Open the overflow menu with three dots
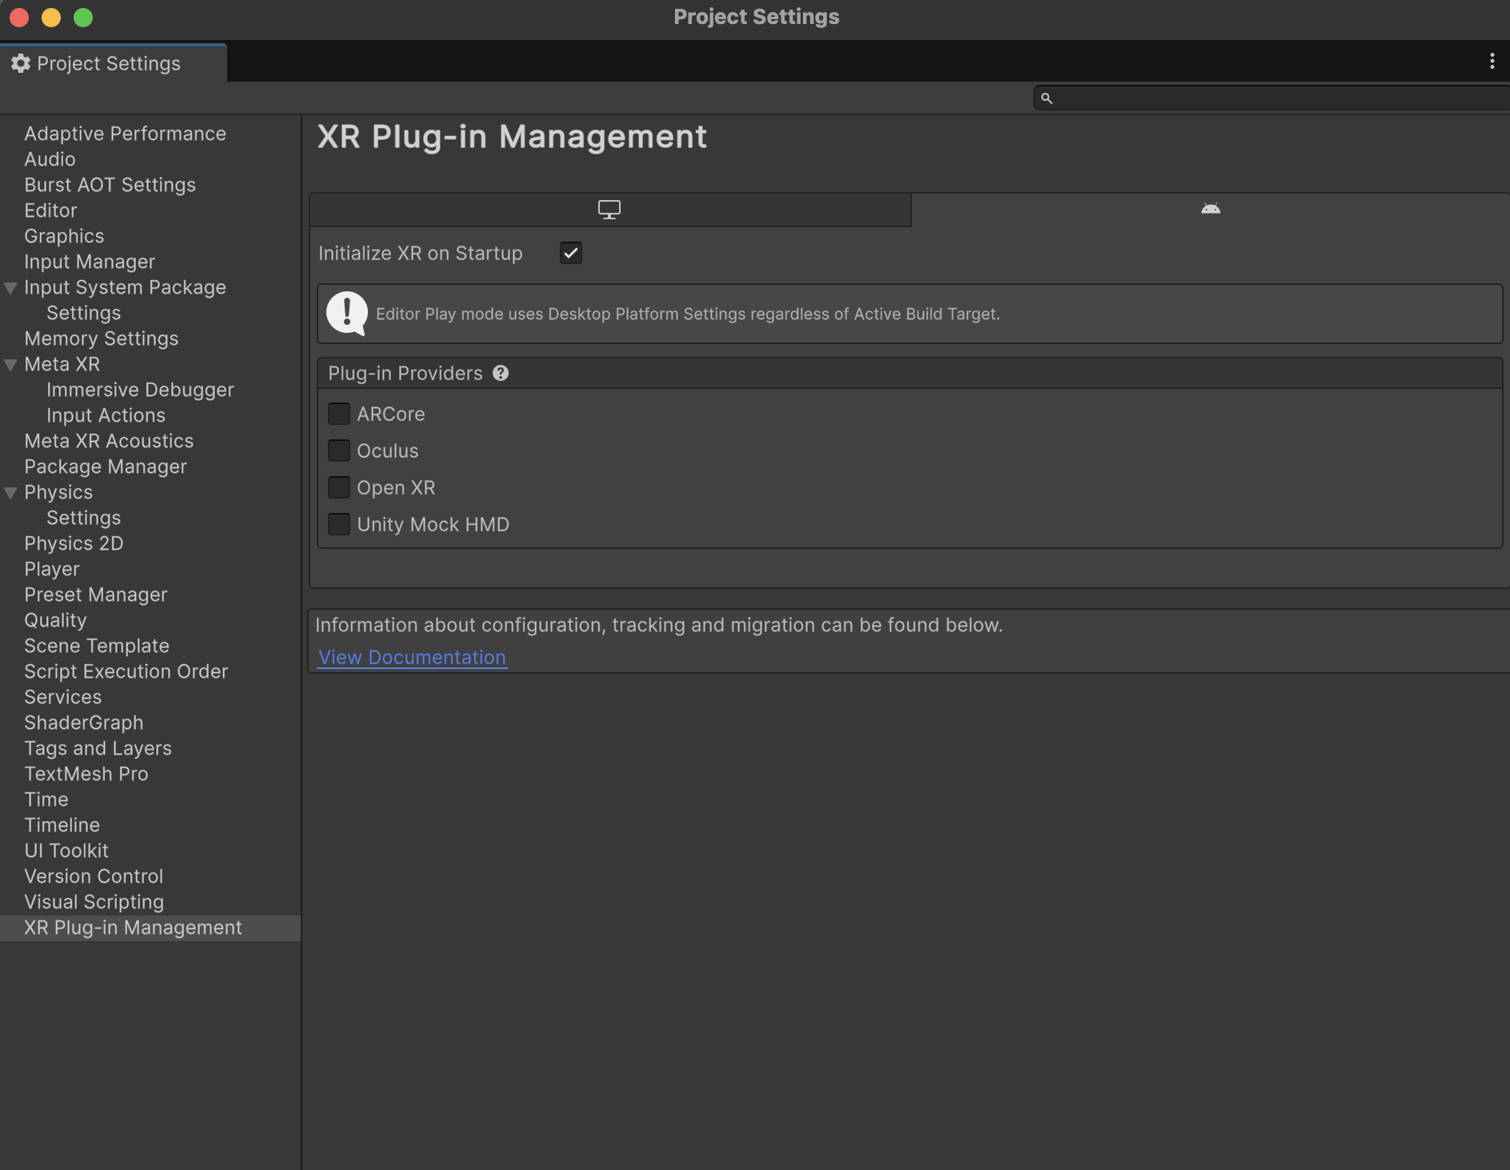 click(x=1491, y=61)
